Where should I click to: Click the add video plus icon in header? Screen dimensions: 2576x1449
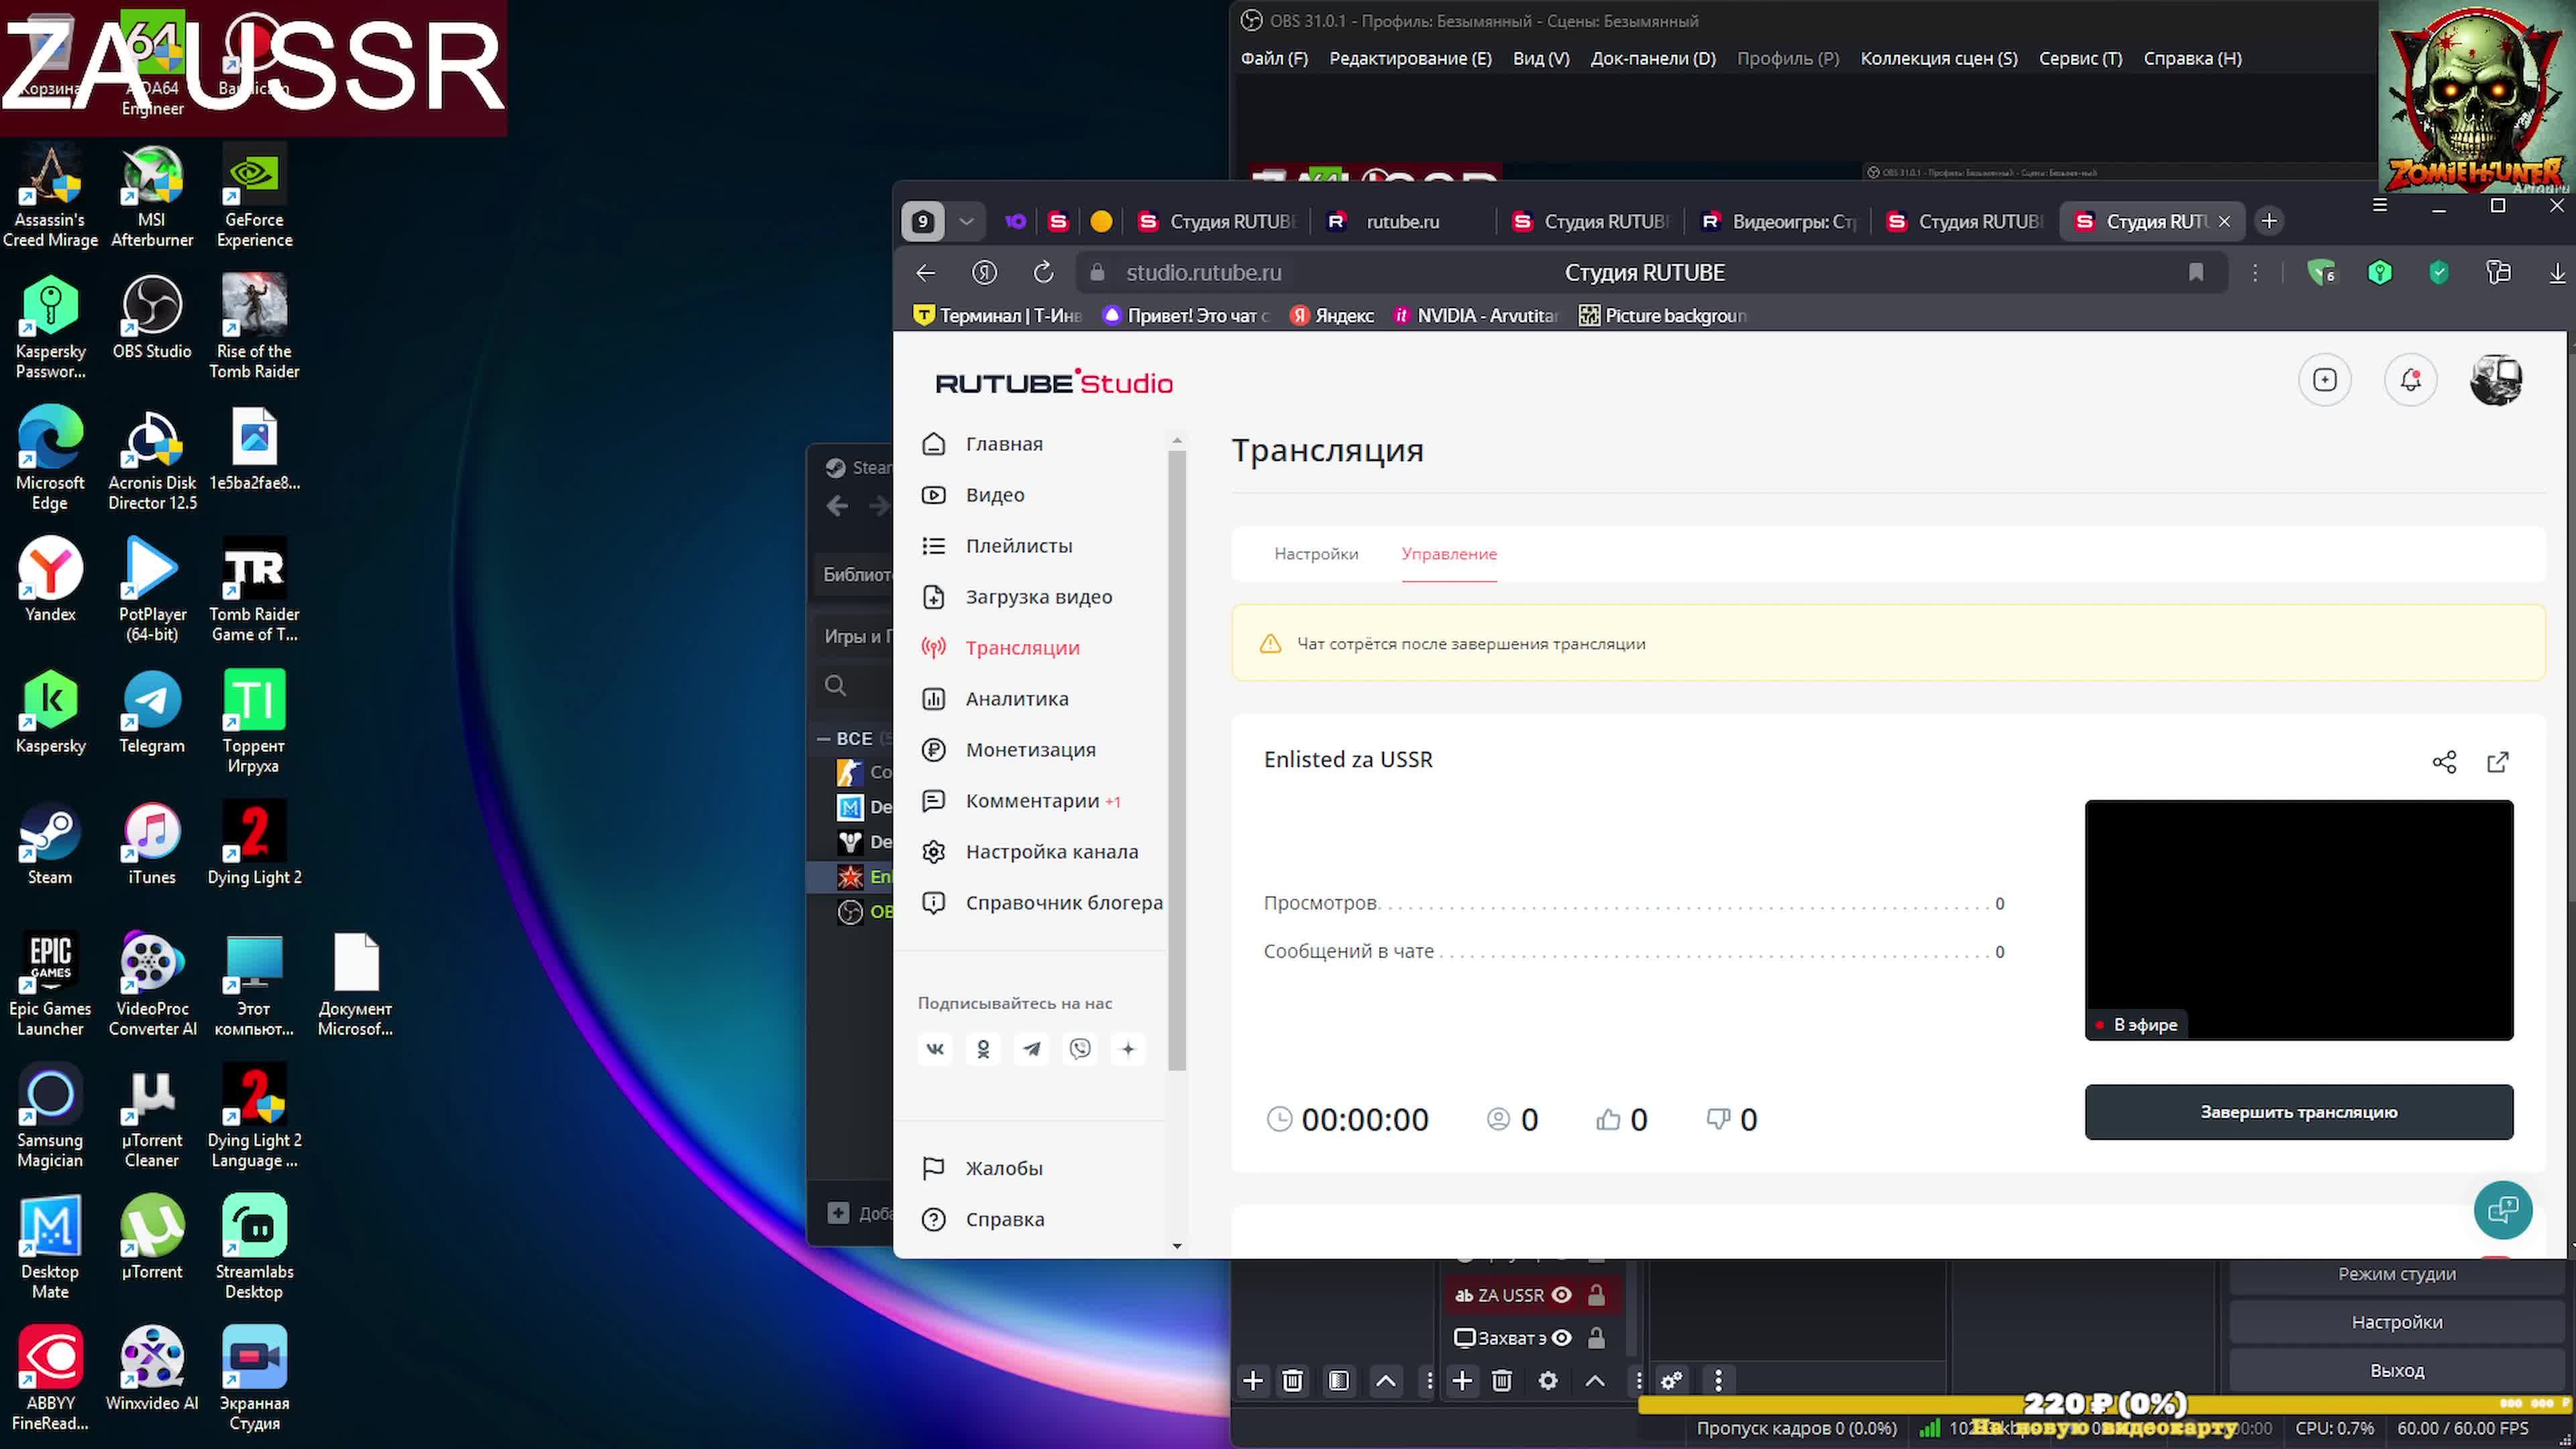(2325, 380)
